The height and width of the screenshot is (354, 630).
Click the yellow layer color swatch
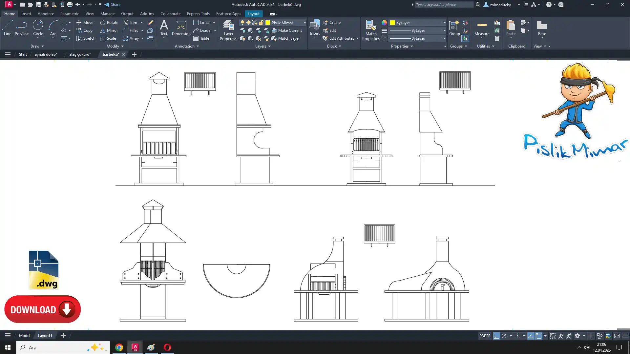pos(268,23)
